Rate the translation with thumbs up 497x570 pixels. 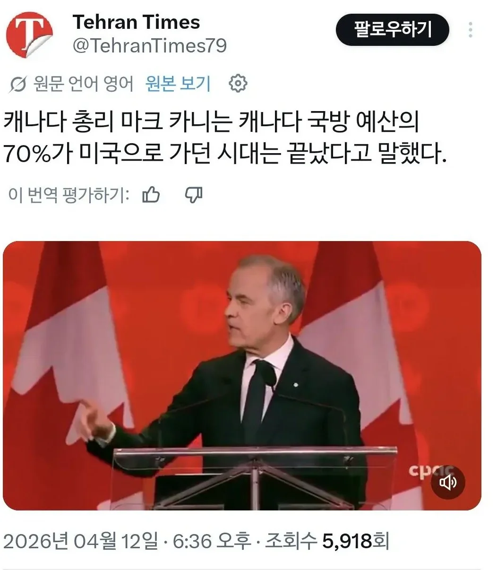click(x=151, y=194)
